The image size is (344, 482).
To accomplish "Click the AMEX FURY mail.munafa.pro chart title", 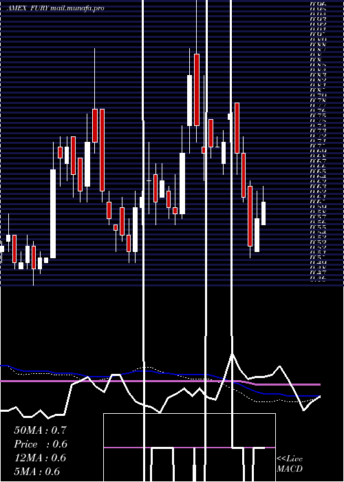I will 56,8.
